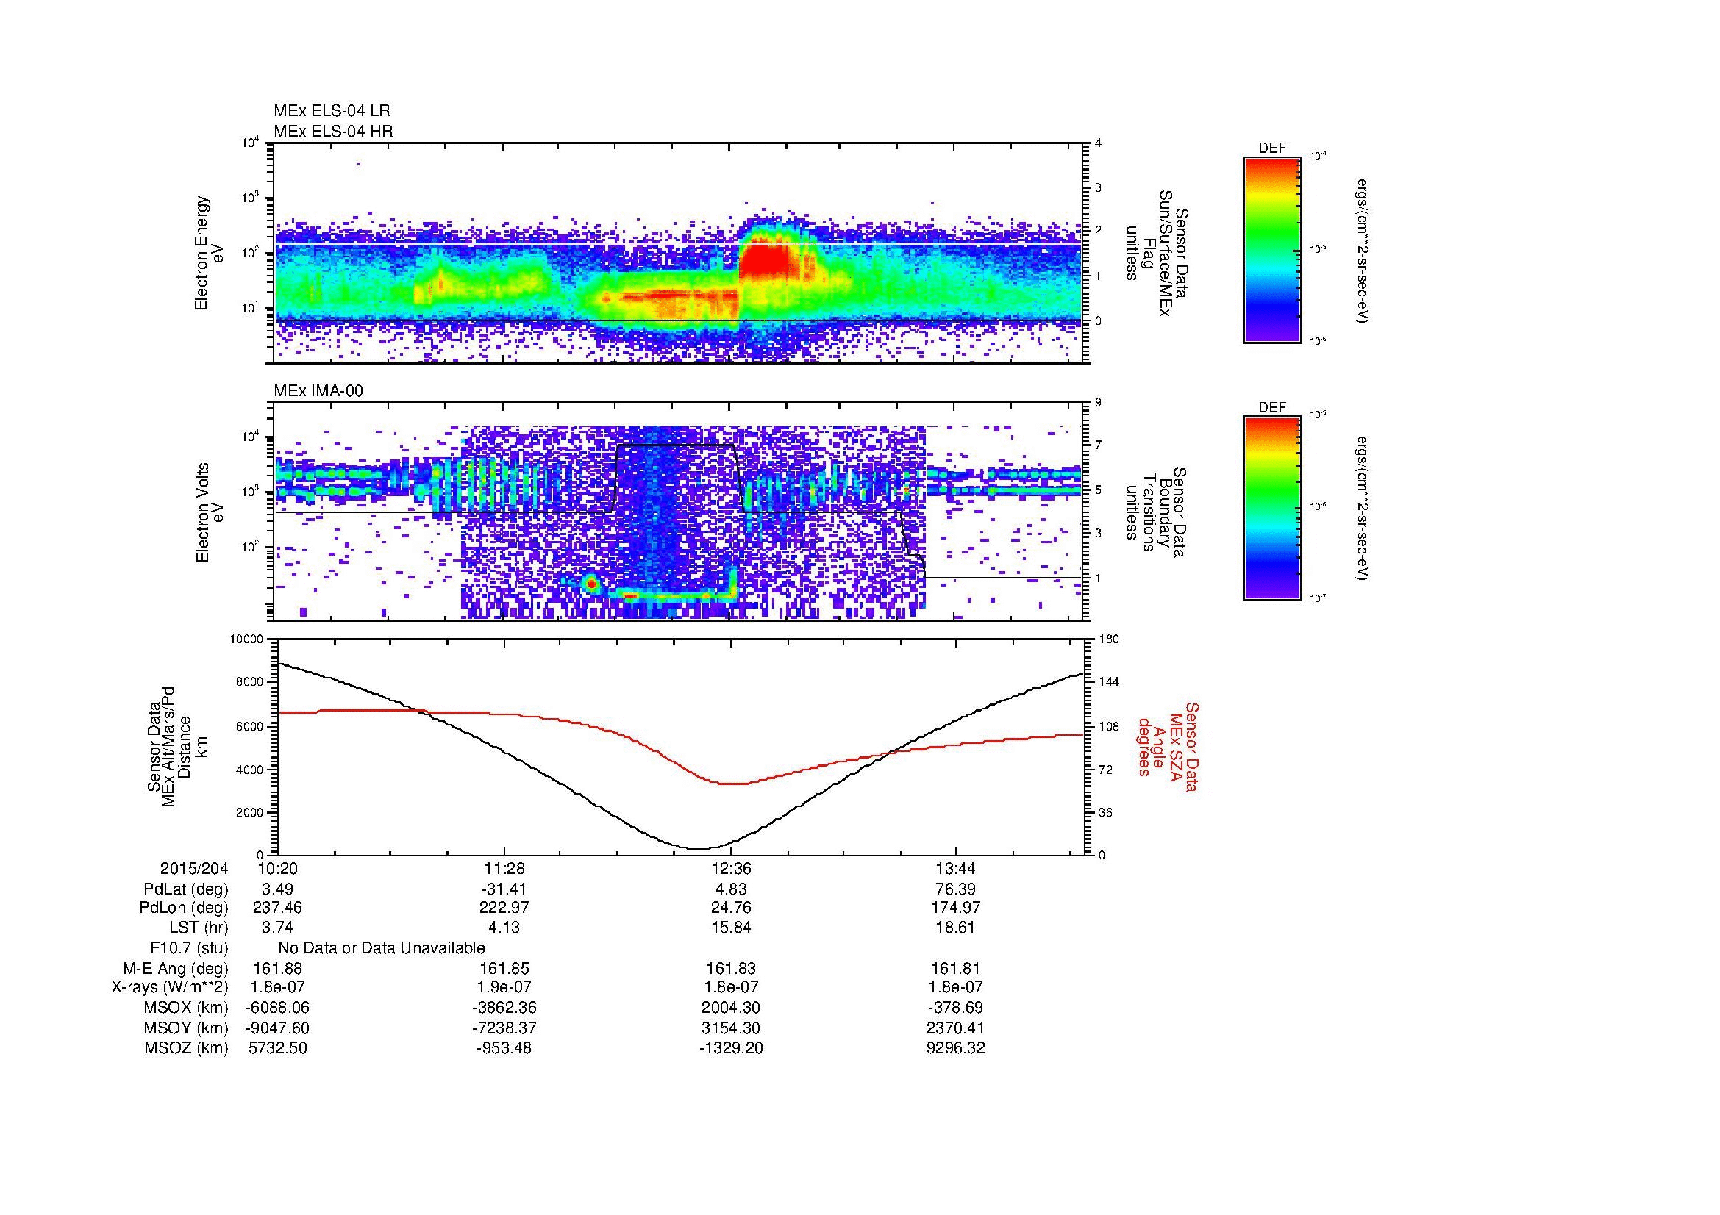Click the '11:28' time tick label

504,868
